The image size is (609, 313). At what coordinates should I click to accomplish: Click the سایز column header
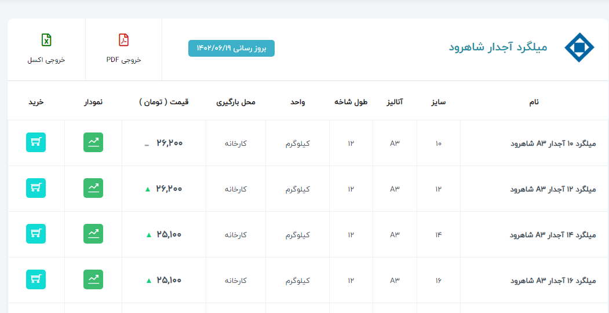tap(438, 102)
